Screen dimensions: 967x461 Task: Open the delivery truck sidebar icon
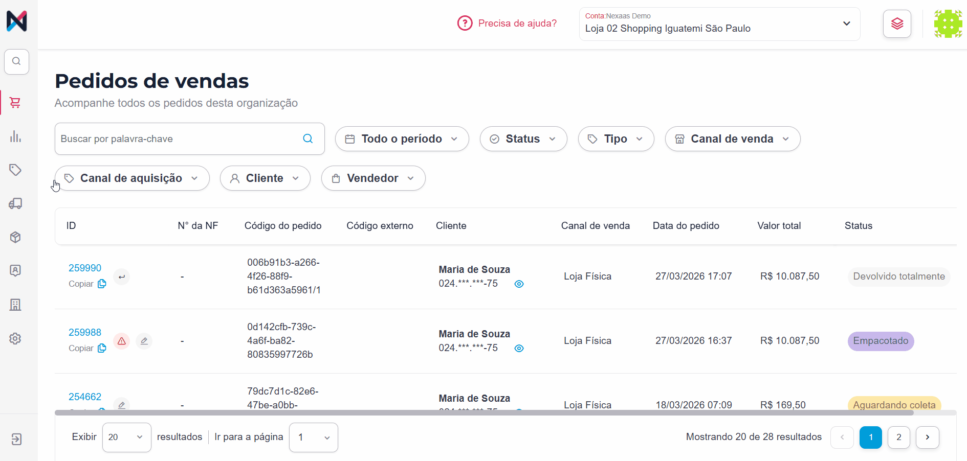[x=15, y=203]
